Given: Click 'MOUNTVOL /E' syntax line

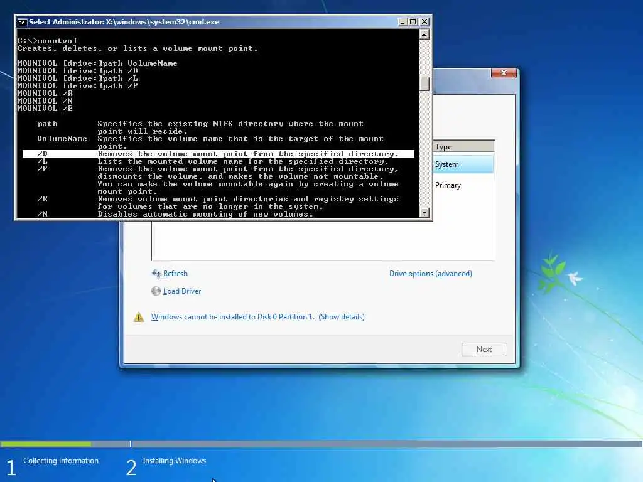Looking at the screenshot, I should coord(45,109).
